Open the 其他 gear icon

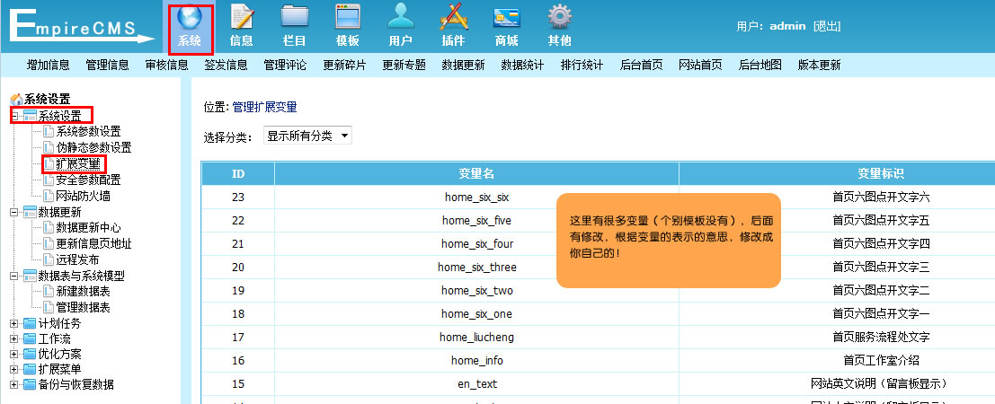point(559,17)
